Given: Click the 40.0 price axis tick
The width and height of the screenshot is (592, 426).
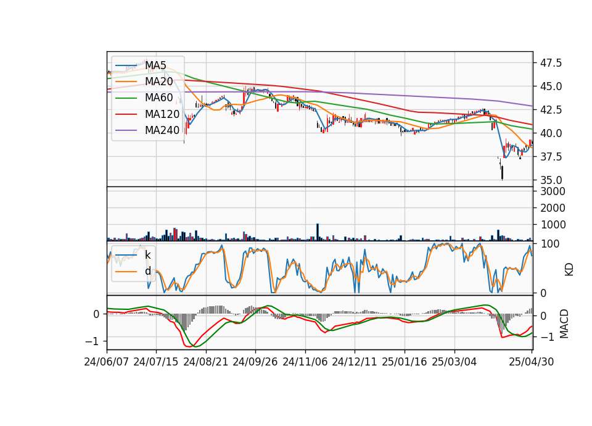Looking at the screenshot, I should [551, 133].
